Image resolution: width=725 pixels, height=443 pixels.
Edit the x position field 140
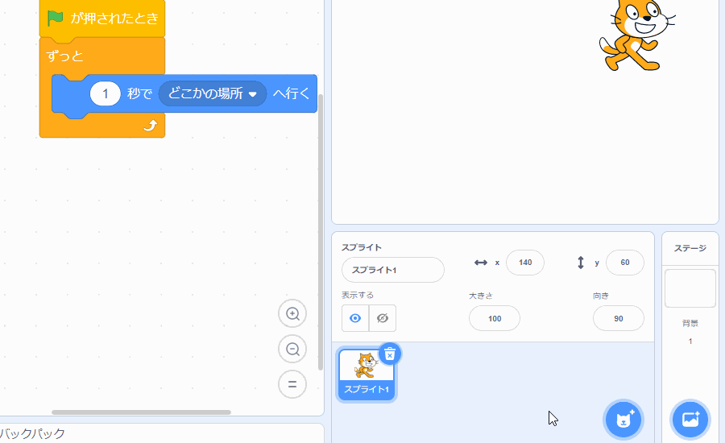click(x=525, y=263)
